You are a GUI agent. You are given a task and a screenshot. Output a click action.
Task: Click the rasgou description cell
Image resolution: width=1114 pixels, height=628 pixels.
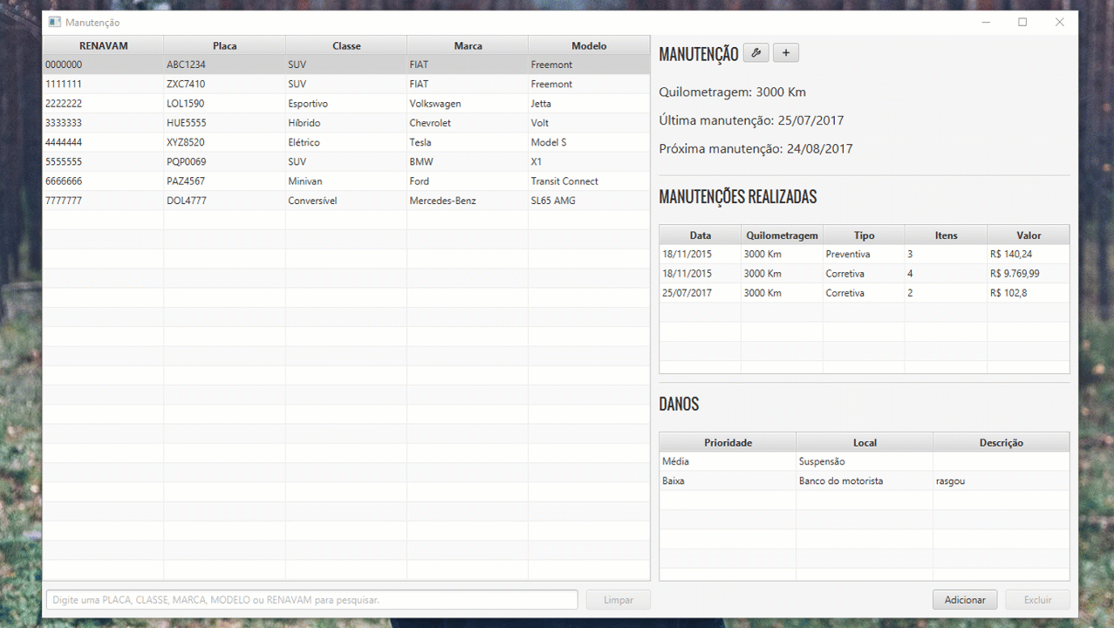tap(1001, 481)
